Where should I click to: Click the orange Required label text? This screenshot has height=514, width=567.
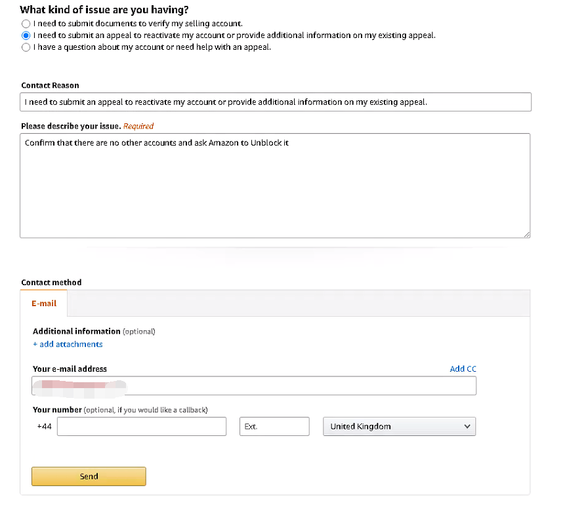(138, 126)
